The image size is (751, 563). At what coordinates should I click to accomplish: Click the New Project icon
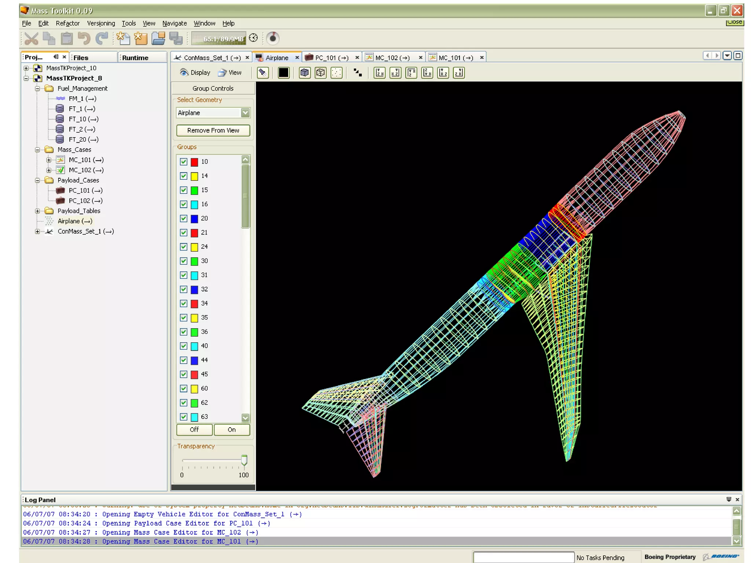140,38
